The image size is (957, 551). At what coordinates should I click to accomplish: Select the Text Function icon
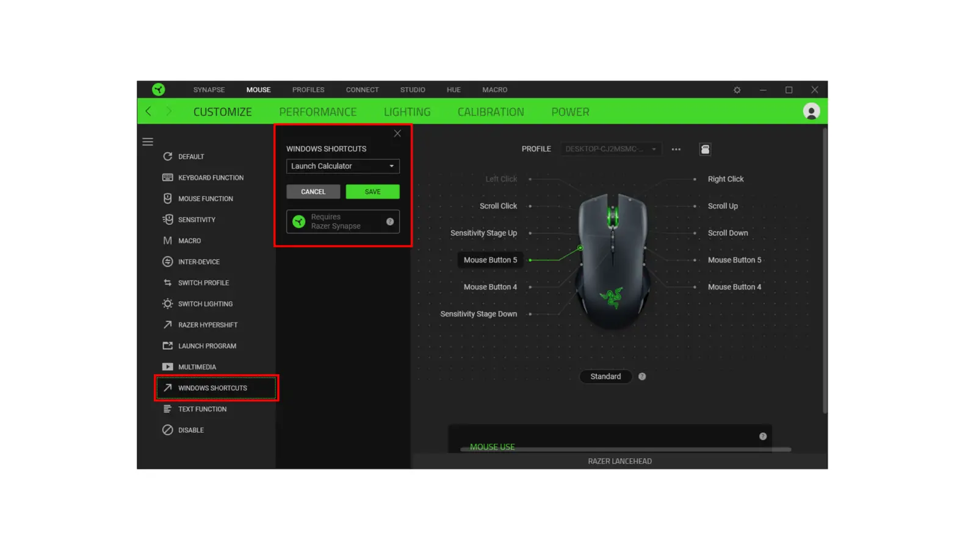coord(167,408)
